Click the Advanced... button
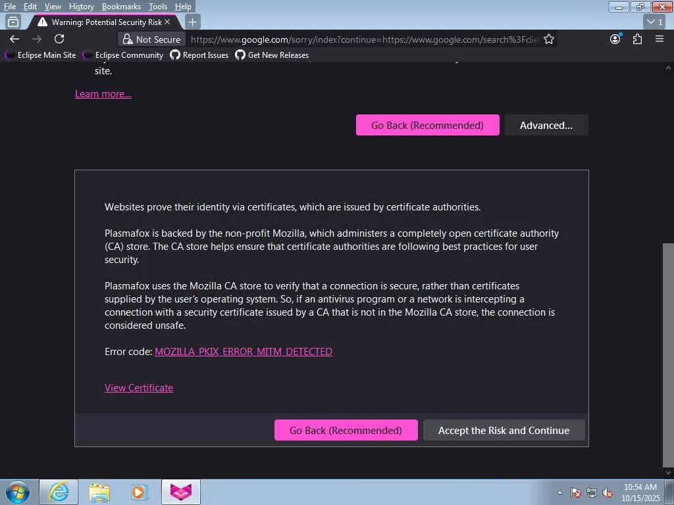674x505 pixels. click(x=546, y=125)
